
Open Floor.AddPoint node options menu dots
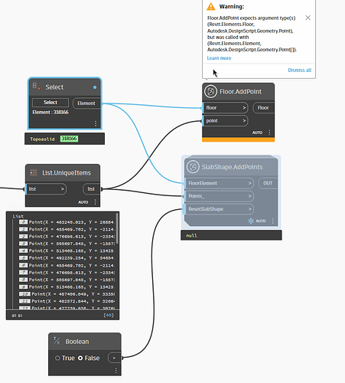click(x=269, y=133)
